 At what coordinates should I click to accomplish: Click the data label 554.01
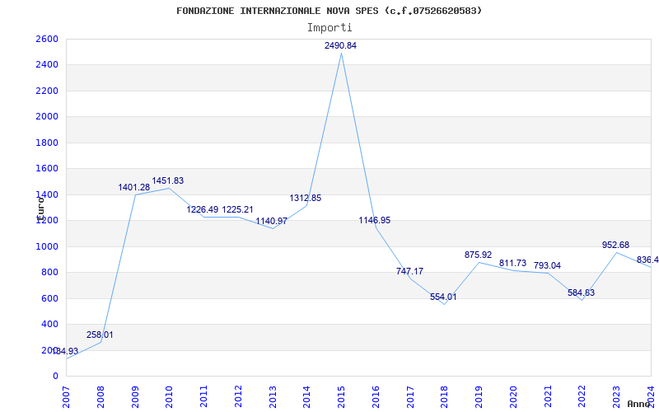click(443, 297)
